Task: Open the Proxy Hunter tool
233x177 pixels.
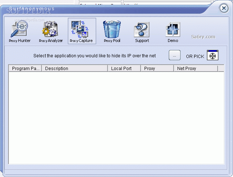Action: point(19,31)
